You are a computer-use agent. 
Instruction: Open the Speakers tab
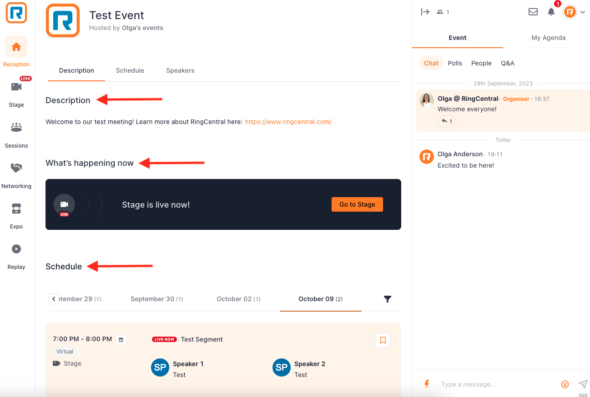[x=180, y=70]
